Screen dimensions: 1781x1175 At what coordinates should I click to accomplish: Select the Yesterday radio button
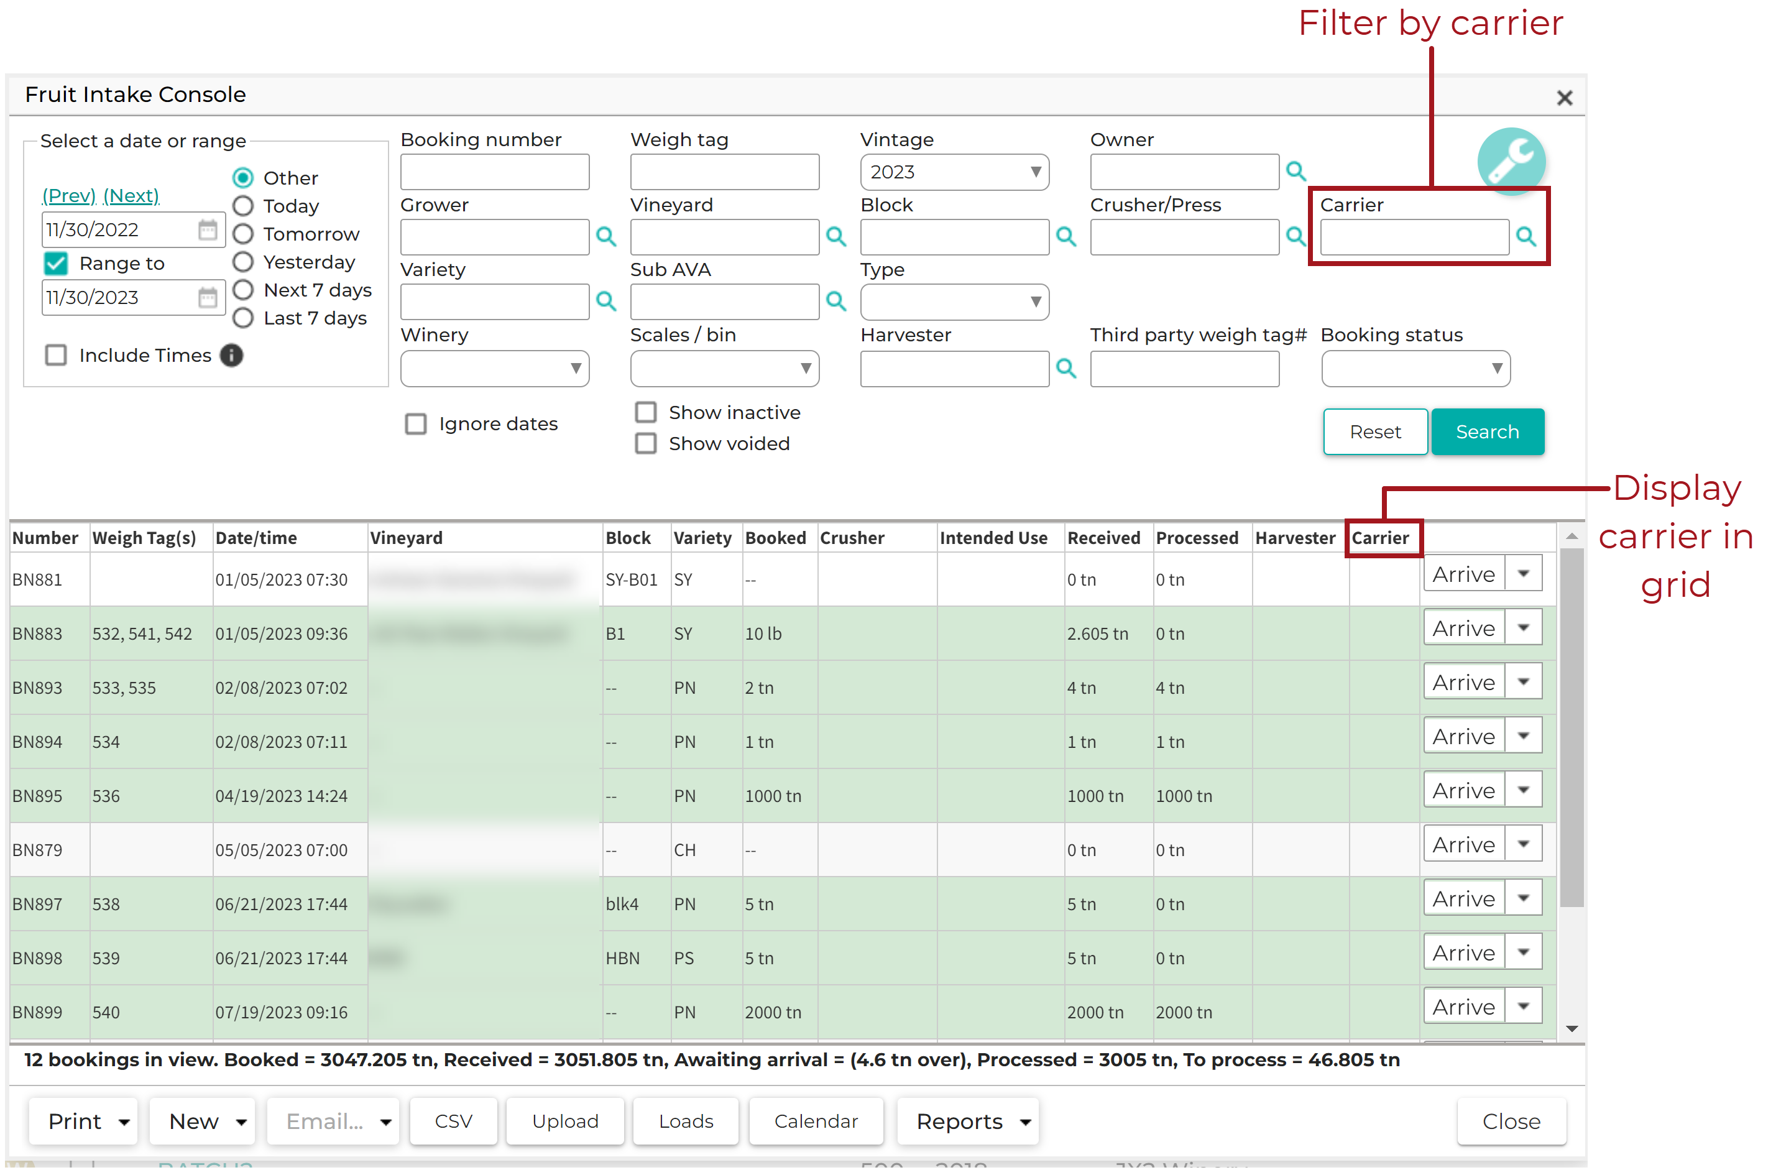244,263
